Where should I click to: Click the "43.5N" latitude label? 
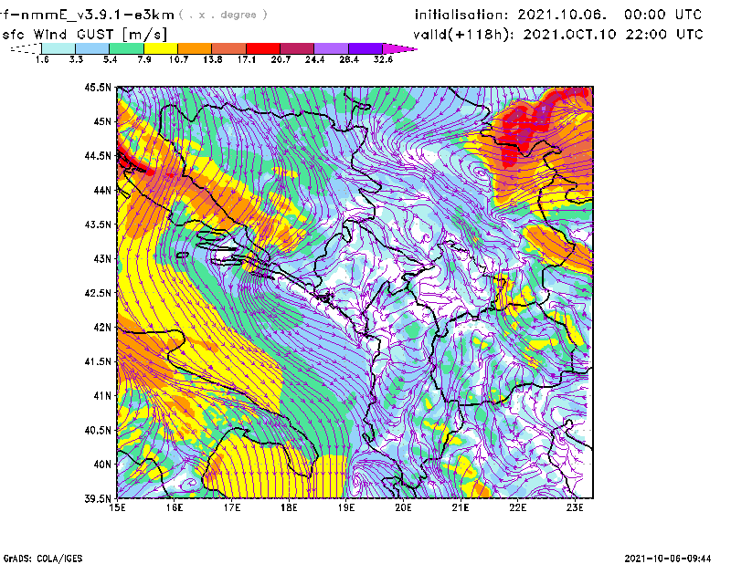tap(98, 225)
